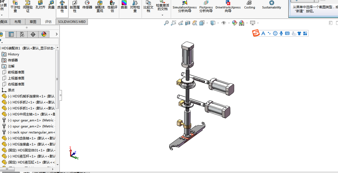This screenshot has width=338, height=173.
Task: Open Clearance Verification (间隙验证) tool
Action: click(28, 7)
